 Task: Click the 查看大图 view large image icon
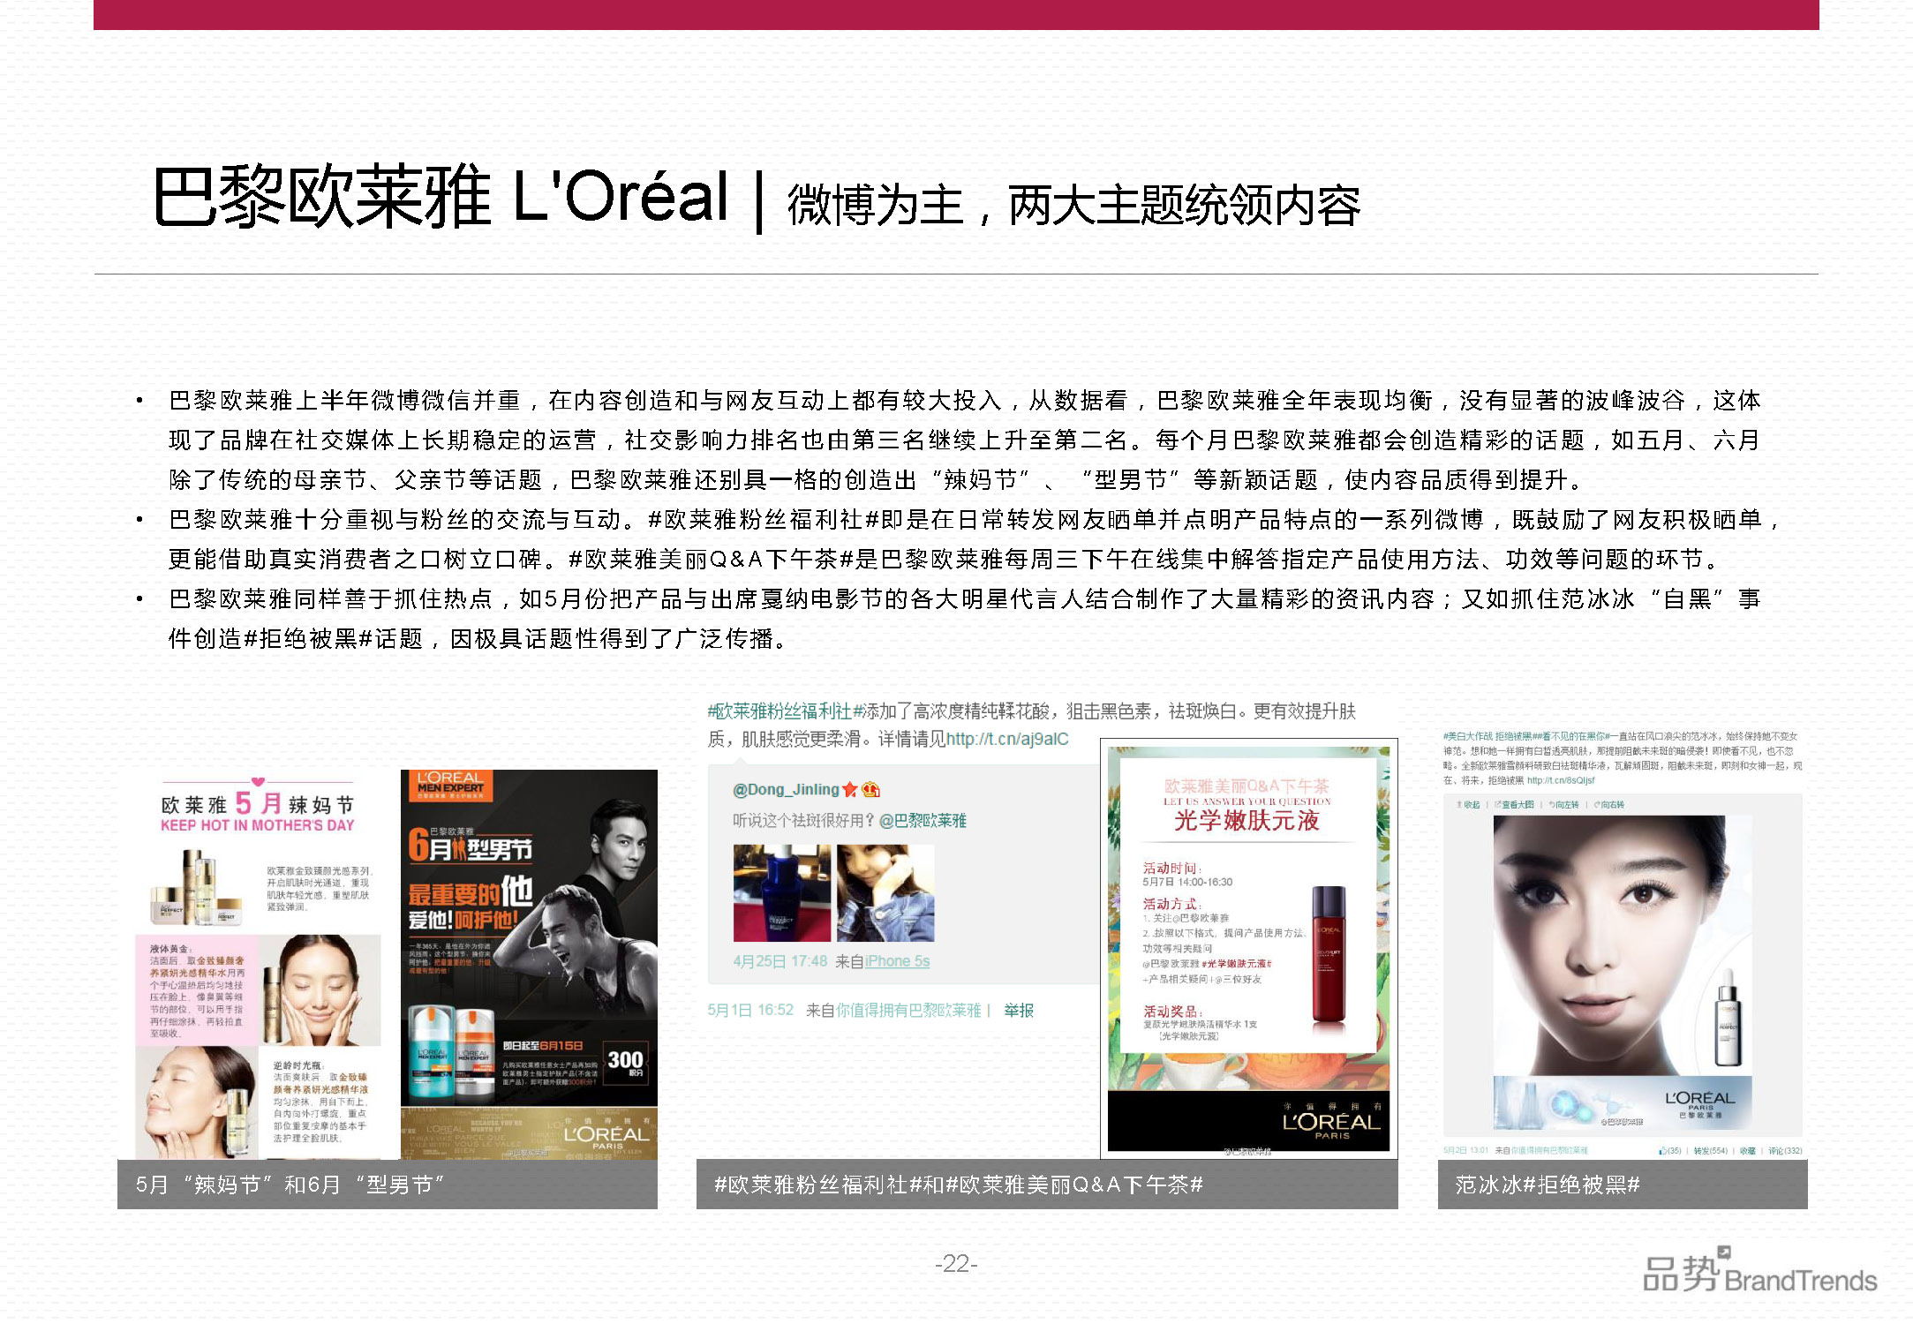click(x=1517, y=805)
